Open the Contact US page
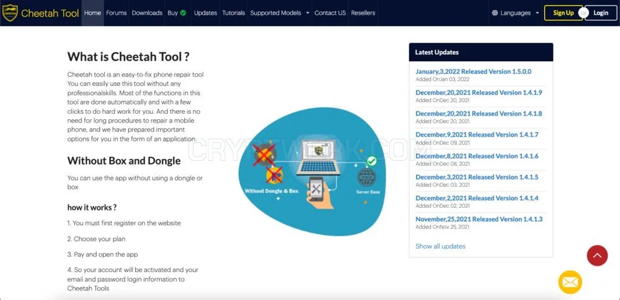620x300 pixels. tap(330, 12)
